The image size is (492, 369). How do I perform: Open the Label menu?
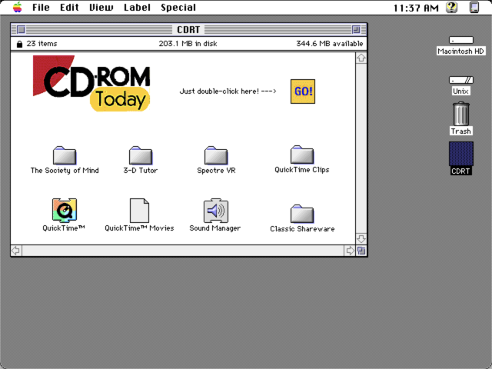click(137, 7)
